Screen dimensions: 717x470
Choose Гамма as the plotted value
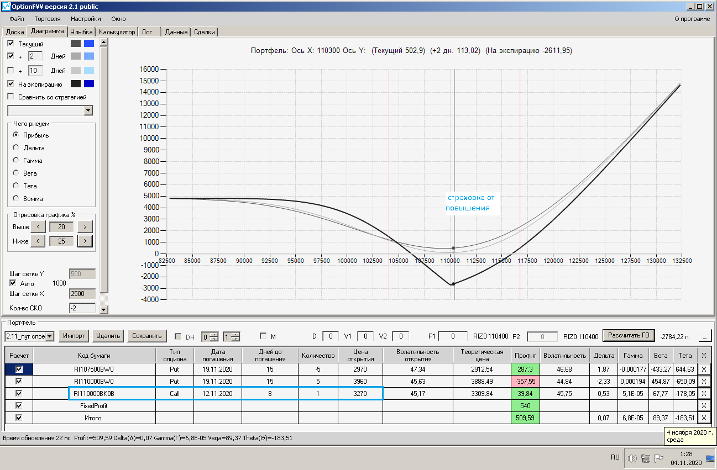(x=16, y=160)
